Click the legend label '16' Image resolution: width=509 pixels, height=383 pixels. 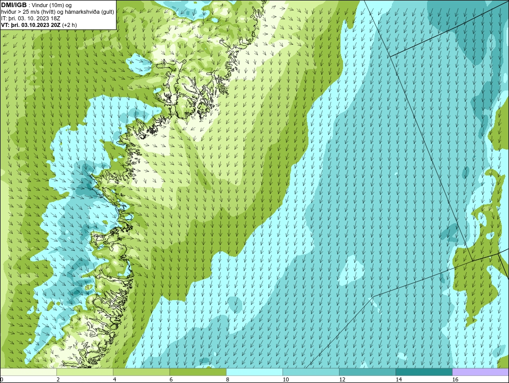coord(455,379)
